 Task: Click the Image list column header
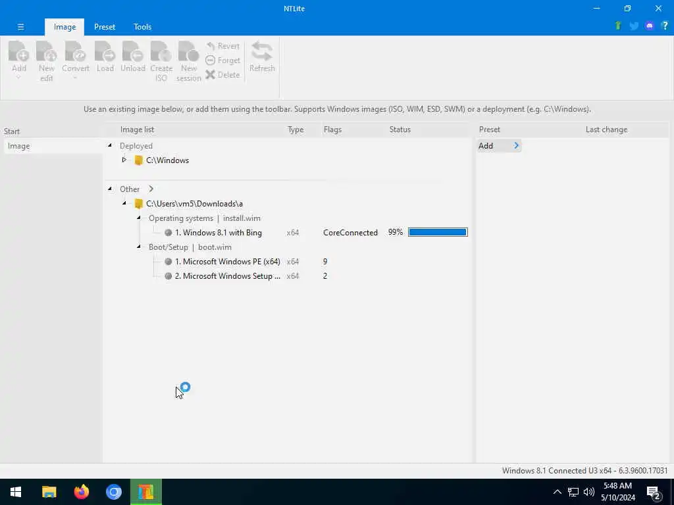[137, 130]
